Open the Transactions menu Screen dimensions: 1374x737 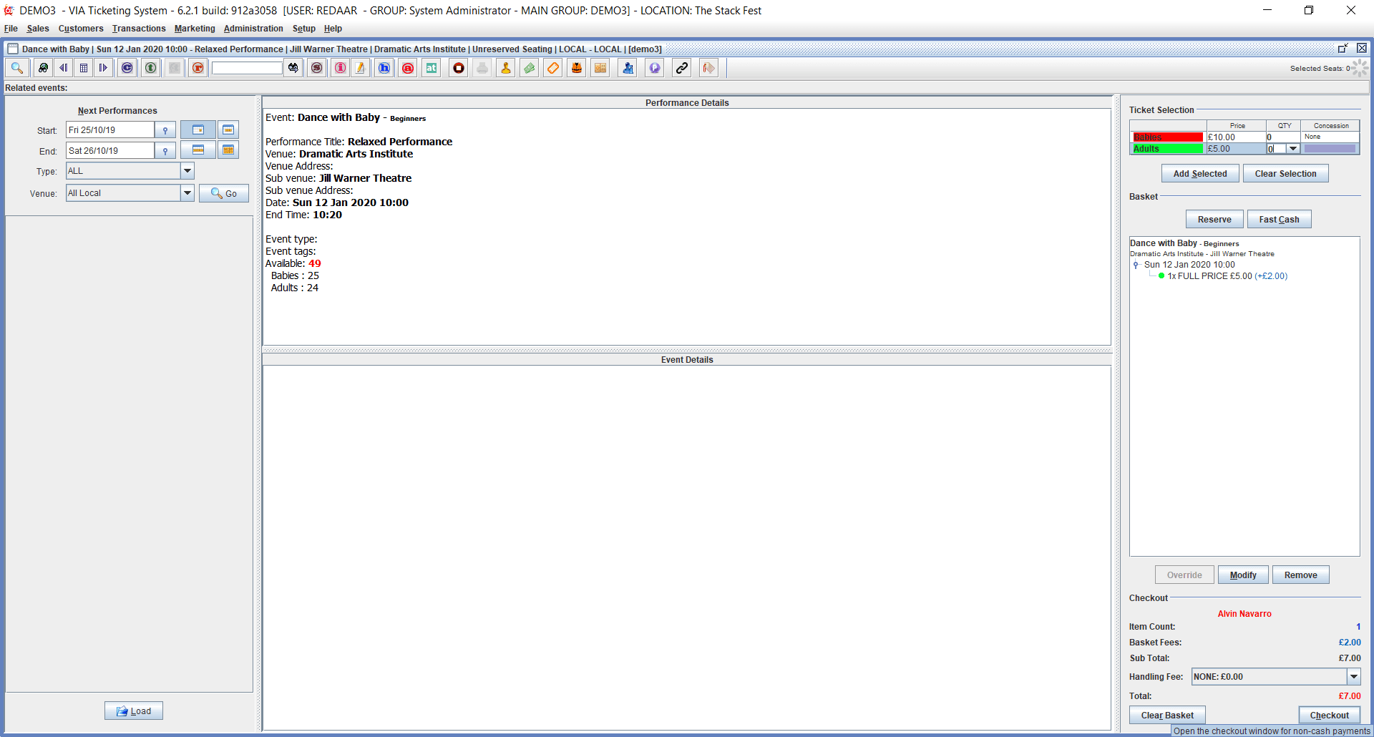coord(139,29)
